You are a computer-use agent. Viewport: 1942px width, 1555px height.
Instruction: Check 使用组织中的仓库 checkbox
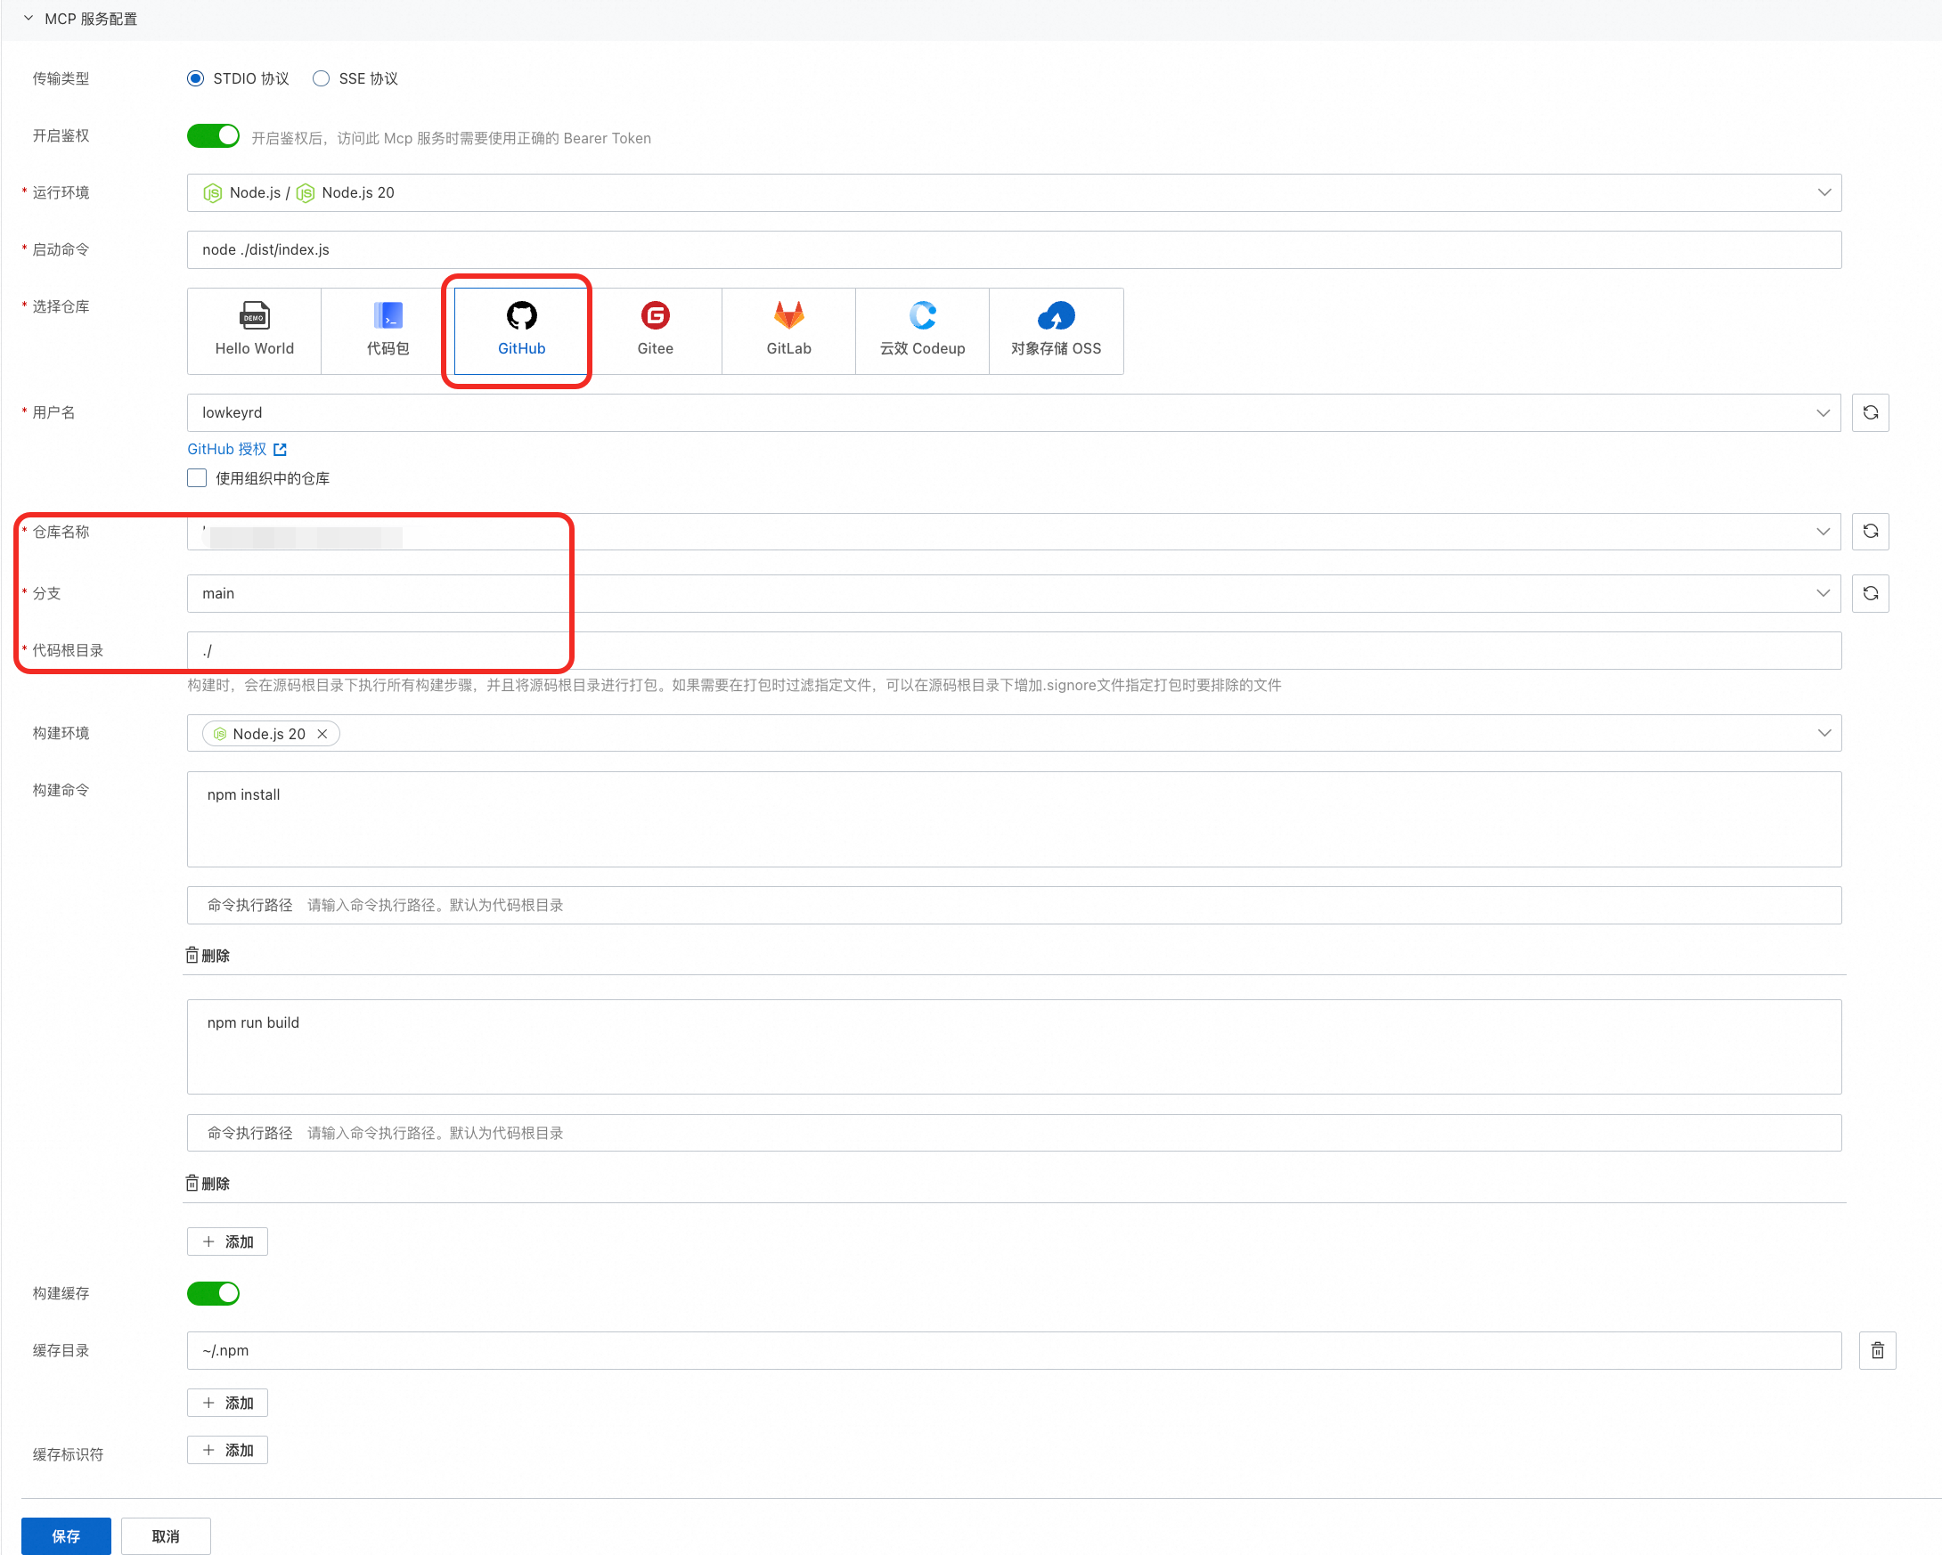pyautogui.click(x=197, y=478)
